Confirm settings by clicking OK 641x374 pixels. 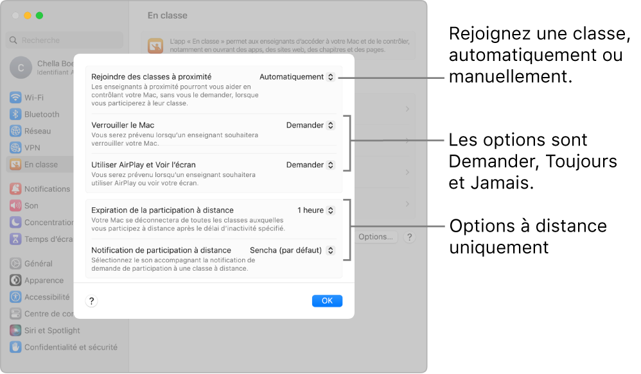327,300
